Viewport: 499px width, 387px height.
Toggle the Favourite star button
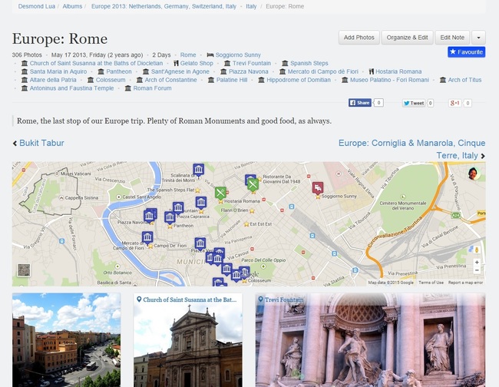[x=466, y=52]
